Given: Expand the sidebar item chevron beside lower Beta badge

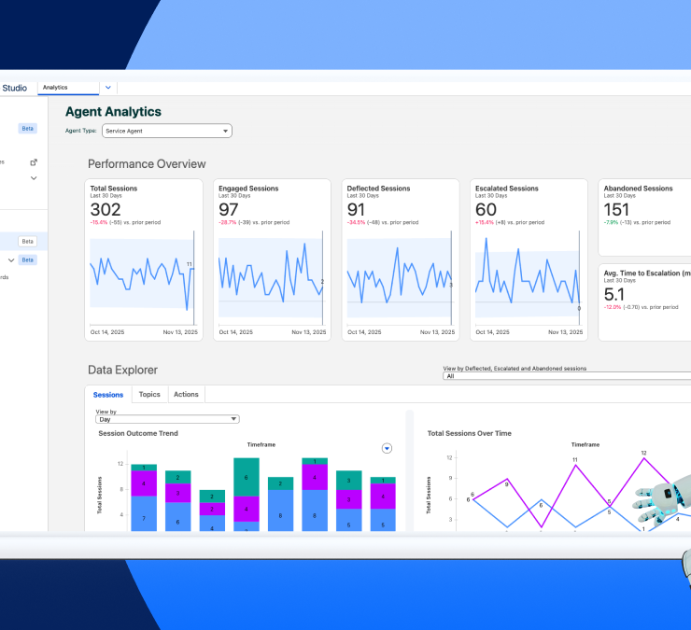Looking at the screenshot, I should click(11, 259).
